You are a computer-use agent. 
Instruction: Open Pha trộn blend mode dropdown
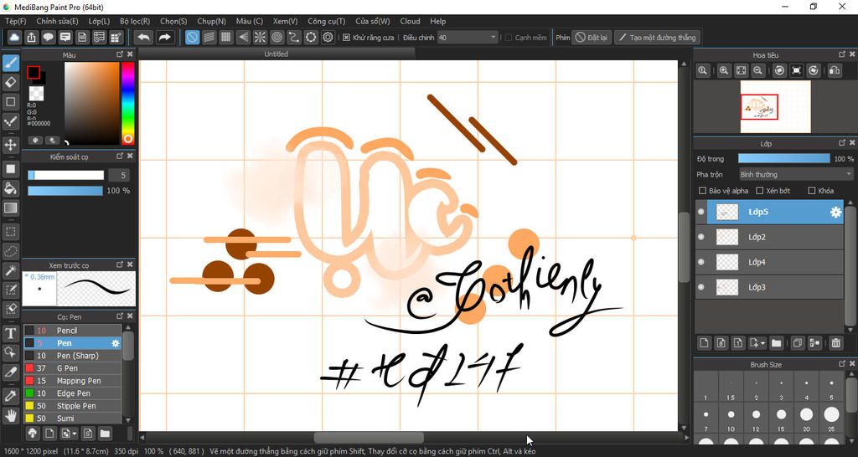point(795,174)
